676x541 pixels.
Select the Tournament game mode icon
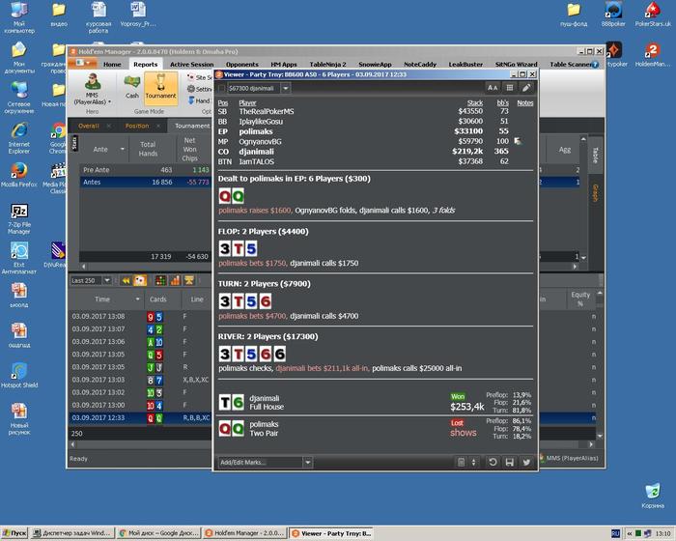tap(161, 88)
